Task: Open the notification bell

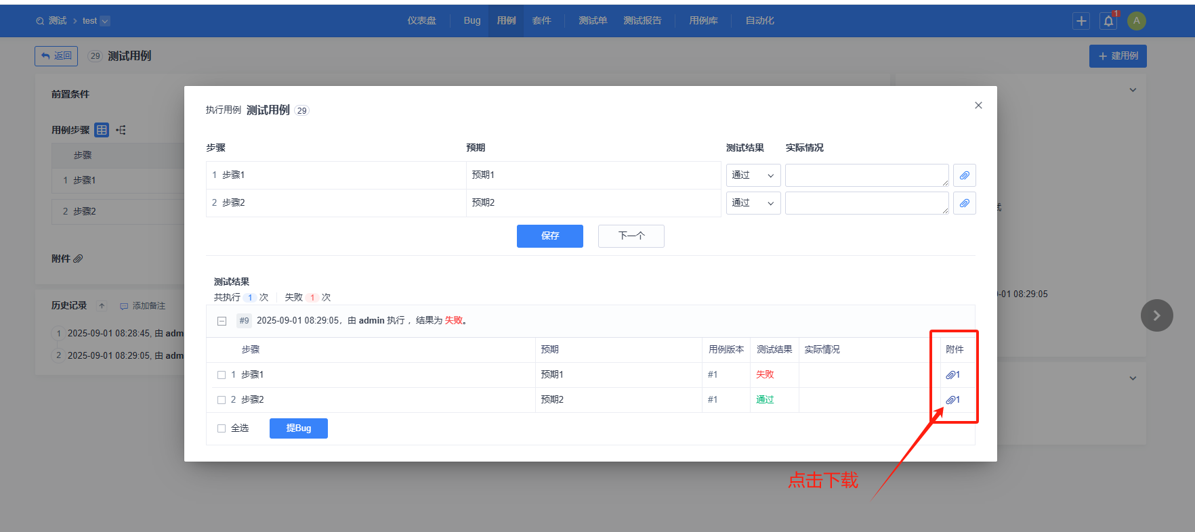Action: pyautogui.click(x=1108, y=21)
